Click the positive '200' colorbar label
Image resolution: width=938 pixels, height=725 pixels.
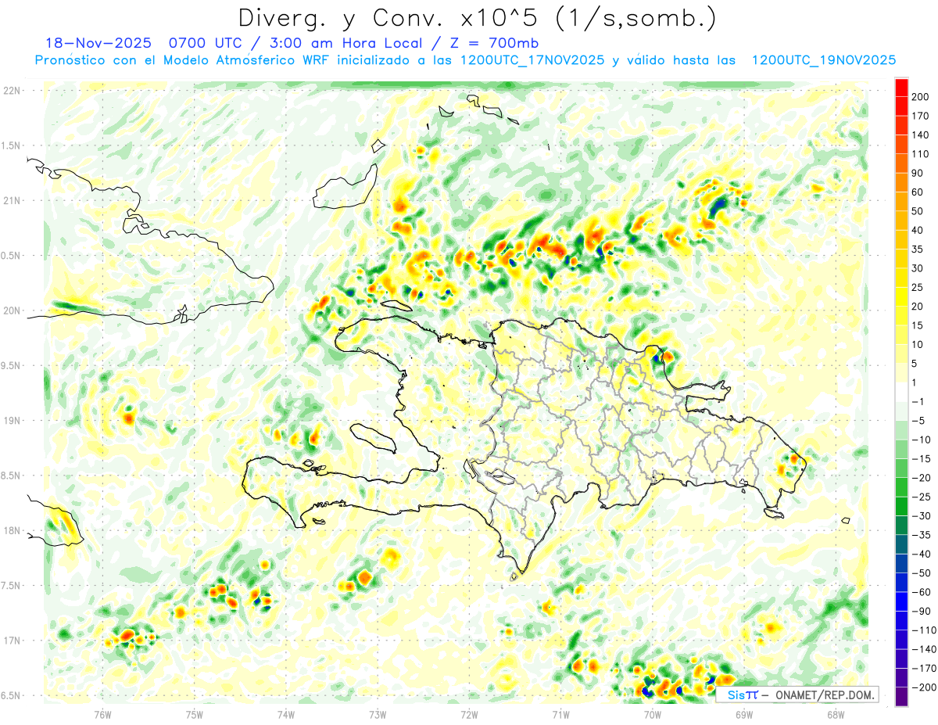921,98
